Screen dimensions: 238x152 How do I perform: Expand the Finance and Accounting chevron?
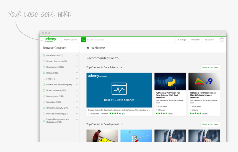click(x=77, y=84)
